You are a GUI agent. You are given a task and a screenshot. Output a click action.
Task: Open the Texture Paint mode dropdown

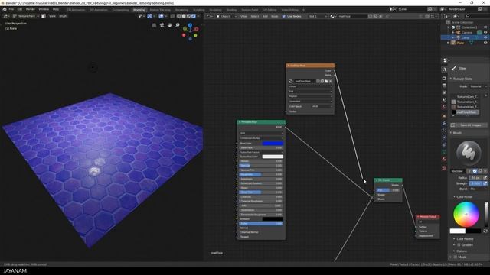(26, 16)
